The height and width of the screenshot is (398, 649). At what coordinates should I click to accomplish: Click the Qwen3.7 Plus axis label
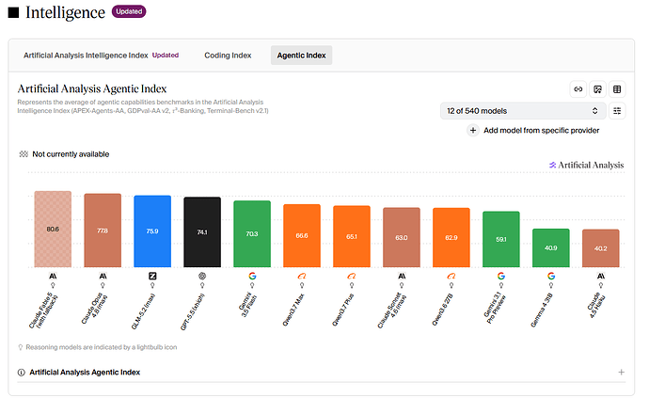click(x=343, y=310)
